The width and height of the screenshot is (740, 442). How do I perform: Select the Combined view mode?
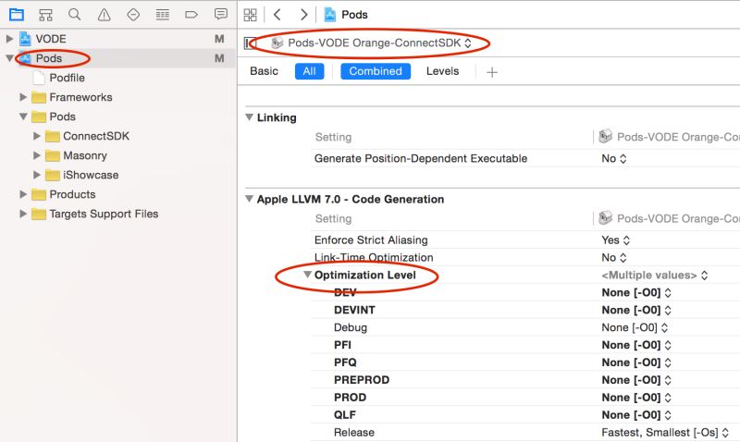[x=376, y=71]
